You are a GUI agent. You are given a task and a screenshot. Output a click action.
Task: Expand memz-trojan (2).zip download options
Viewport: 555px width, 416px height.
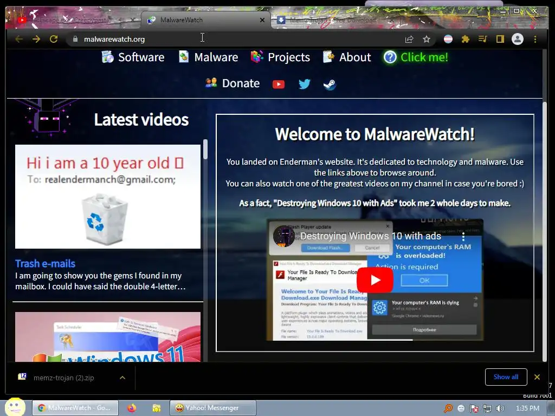[x=122, y=378]
